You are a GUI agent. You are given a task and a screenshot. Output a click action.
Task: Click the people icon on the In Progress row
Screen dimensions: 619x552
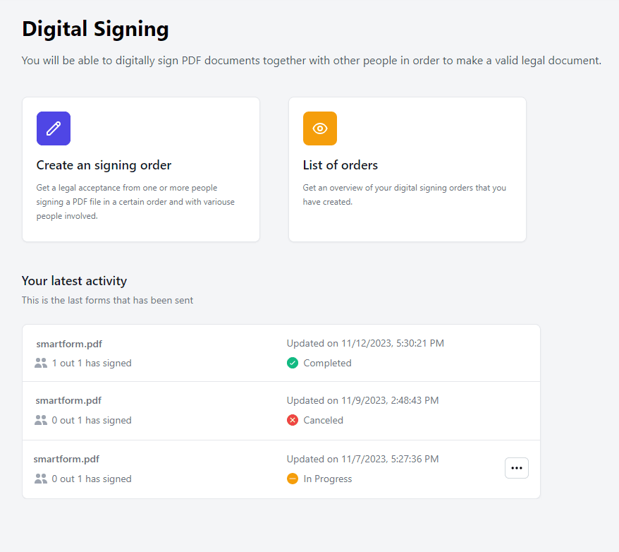[x=41, y=478]
